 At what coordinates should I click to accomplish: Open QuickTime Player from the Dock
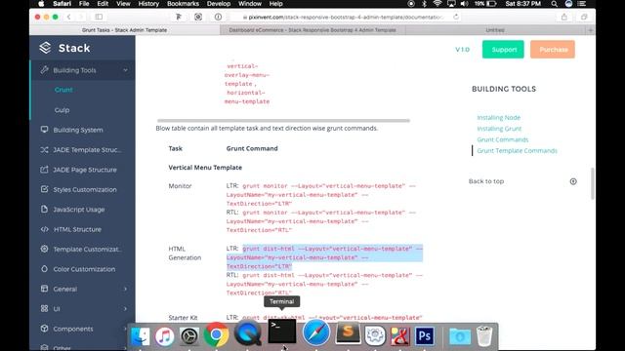coord(247,333)
